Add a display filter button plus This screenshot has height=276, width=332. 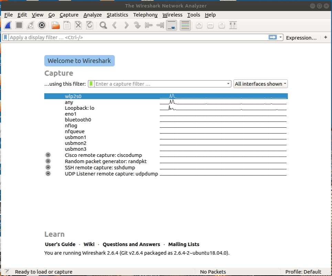click(x=326, y=37)
